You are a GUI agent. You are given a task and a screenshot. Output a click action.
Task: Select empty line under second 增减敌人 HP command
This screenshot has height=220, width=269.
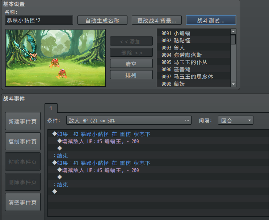click(158, 177)
